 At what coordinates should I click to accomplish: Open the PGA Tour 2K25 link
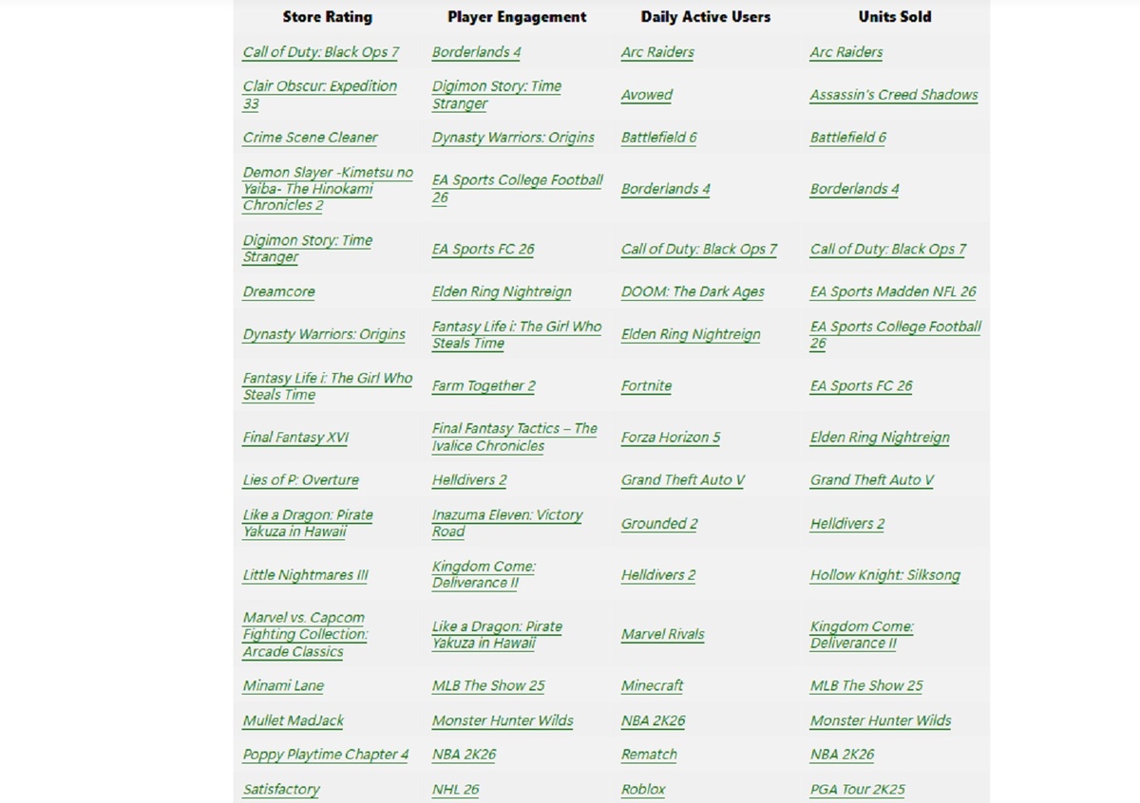click(x=857, y=790)
